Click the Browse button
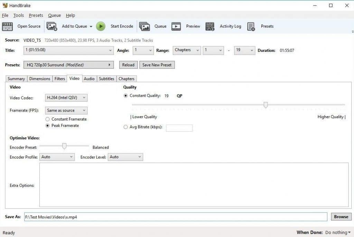This screenshot has height=237, width=354. [x=341, y=217]
